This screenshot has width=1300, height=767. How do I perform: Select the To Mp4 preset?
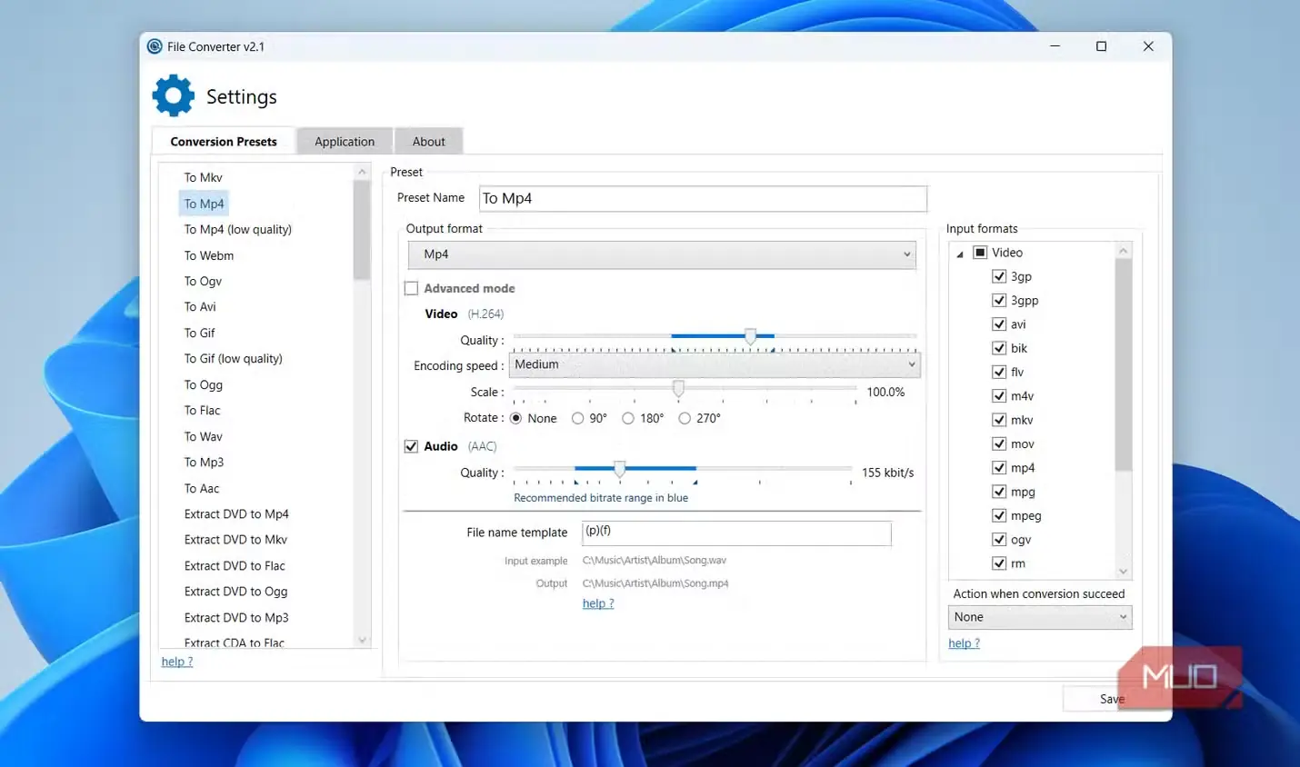[204, 204]
